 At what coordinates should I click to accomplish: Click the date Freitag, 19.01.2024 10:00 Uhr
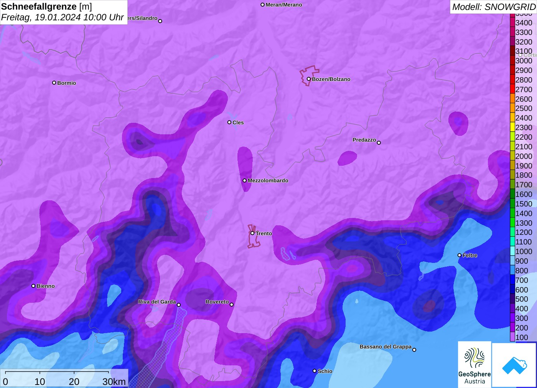coord(62,17)
